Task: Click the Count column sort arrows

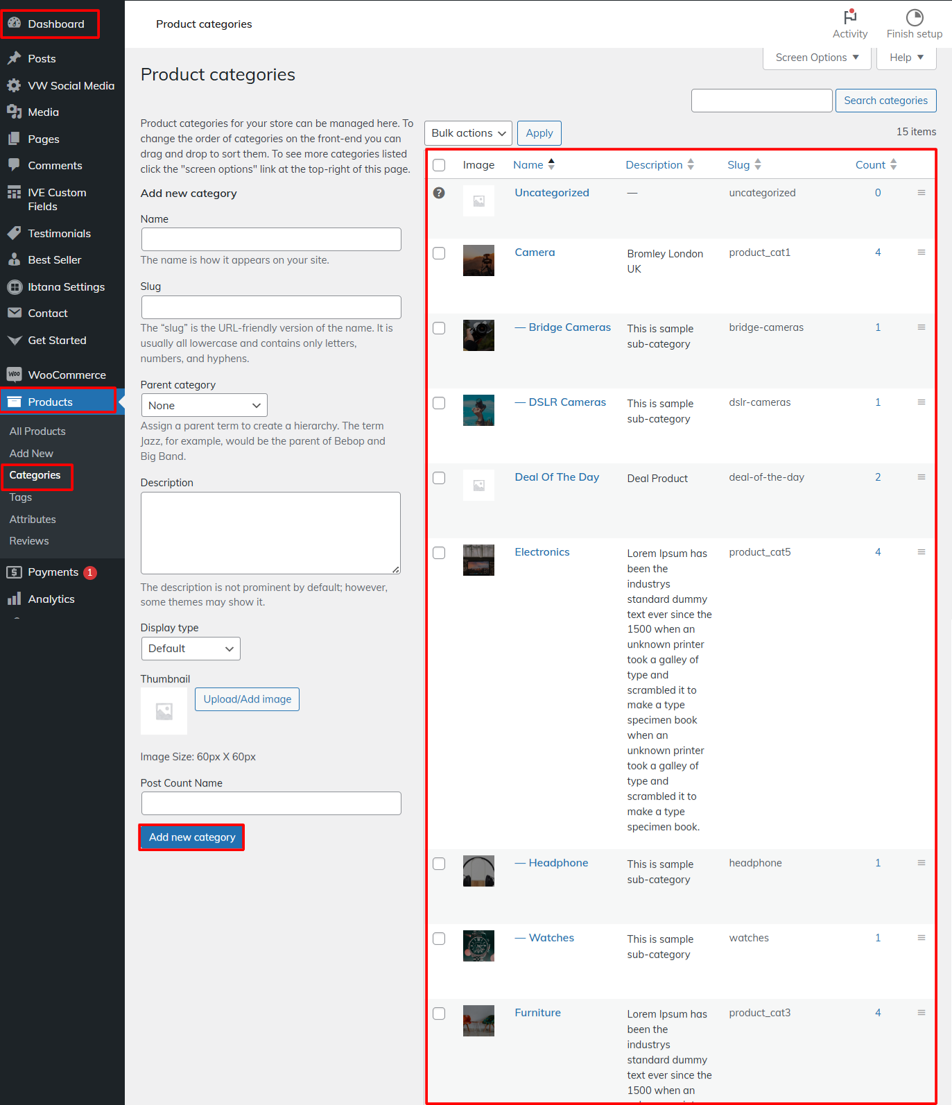Action: click(893, 164)
